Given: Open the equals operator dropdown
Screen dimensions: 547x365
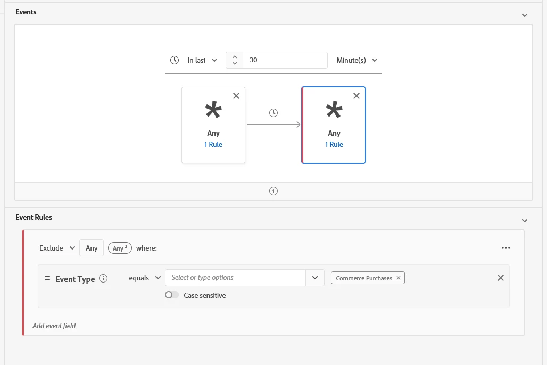Looking at the screenshot, I should tap(145, 278).
